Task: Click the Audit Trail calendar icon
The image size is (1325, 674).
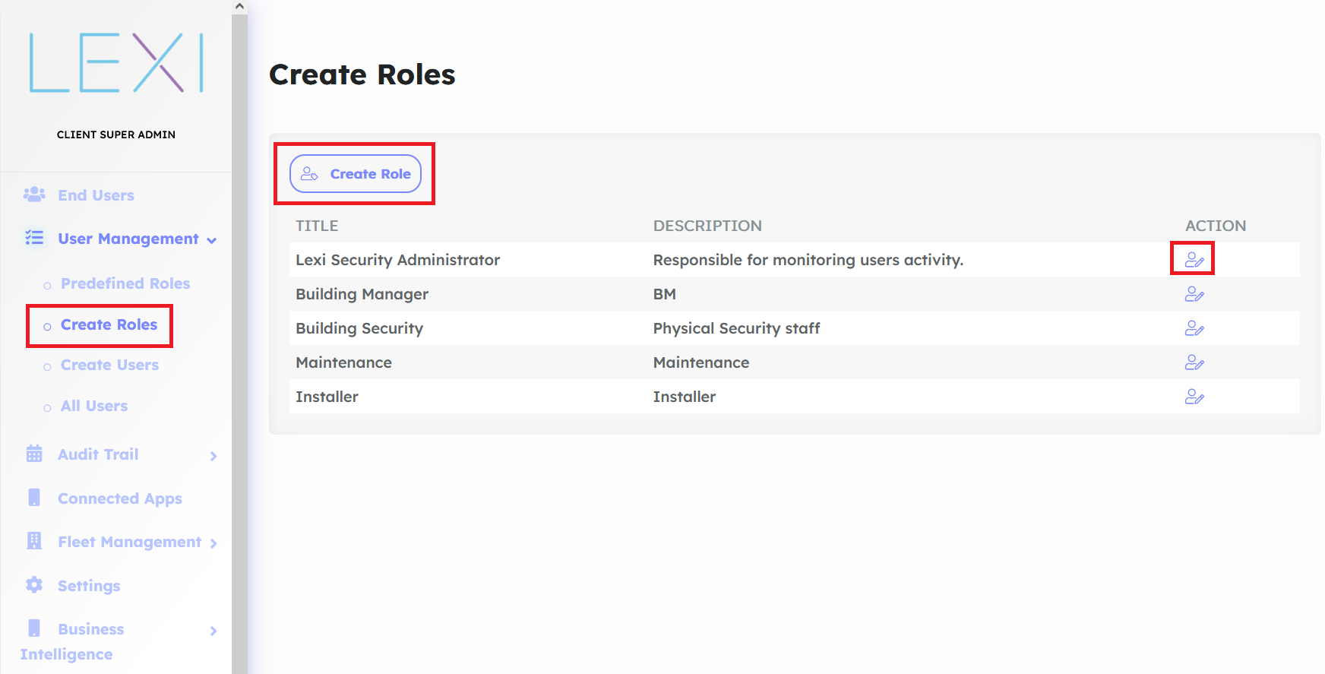Action: pos(34,454)
